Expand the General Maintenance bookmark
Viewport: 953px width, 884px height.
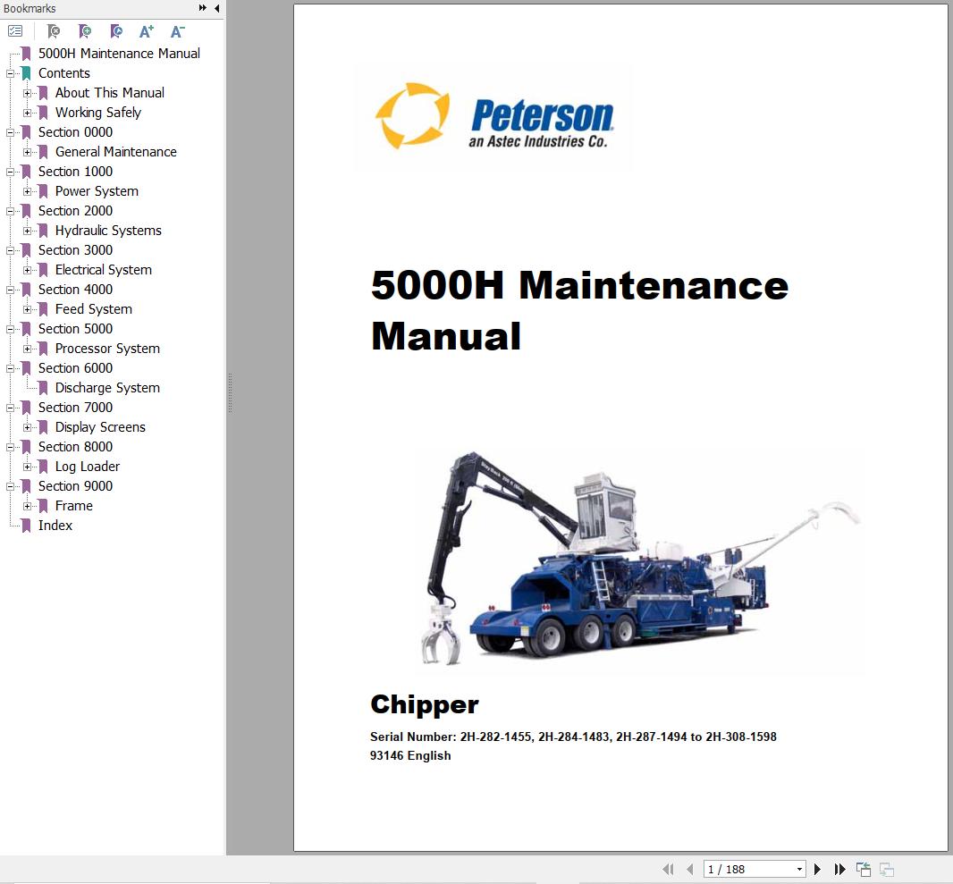coord(28,152)
